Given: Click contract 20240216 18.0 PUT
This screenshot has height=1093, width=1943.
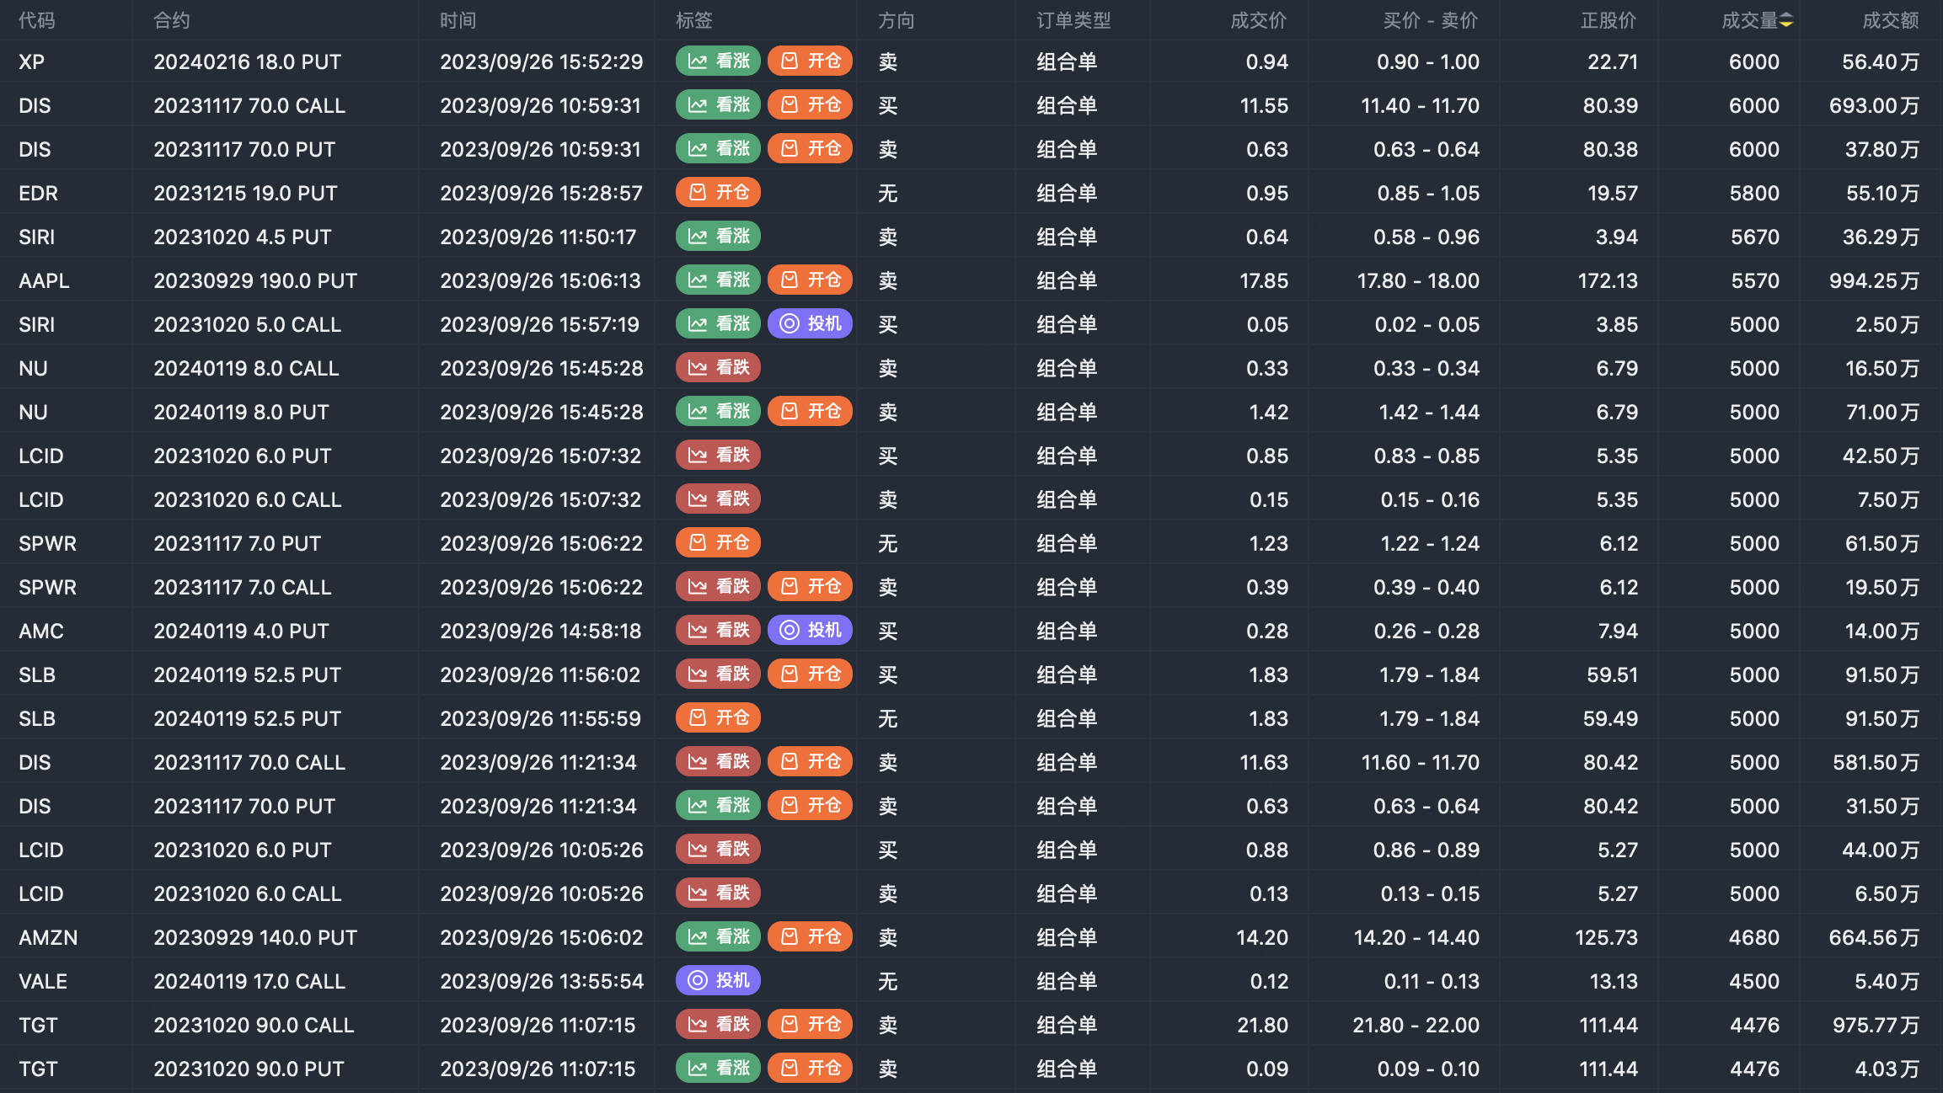Looking at the screenshot, I should click(x=248, y=61).
